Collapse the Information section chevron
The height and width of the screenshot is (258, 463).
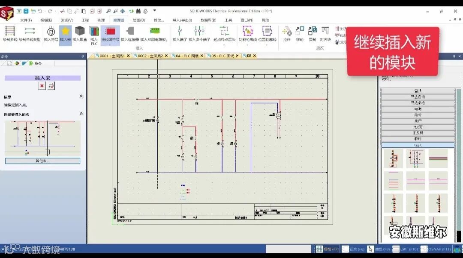pos(81,96)
